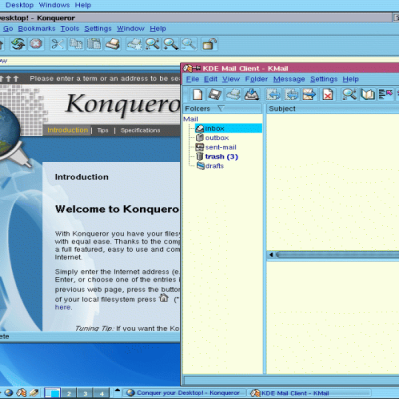Select the outbox folder in KMail
The height and width of the screenshot is (399, 399).
pyautogui.click(x=217, y=138)
